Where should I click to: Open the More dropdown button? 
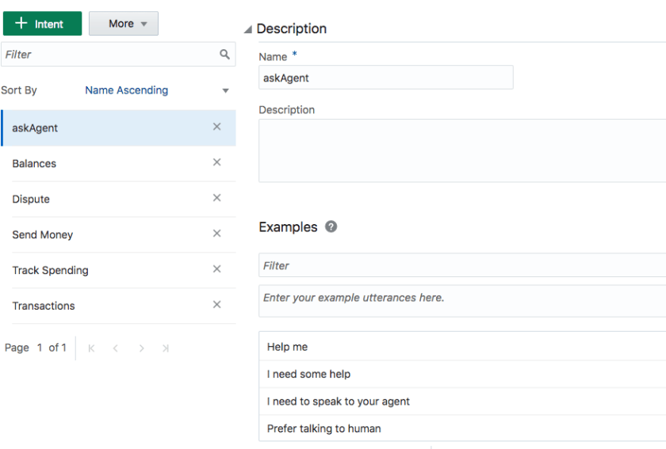click(123, 24)
